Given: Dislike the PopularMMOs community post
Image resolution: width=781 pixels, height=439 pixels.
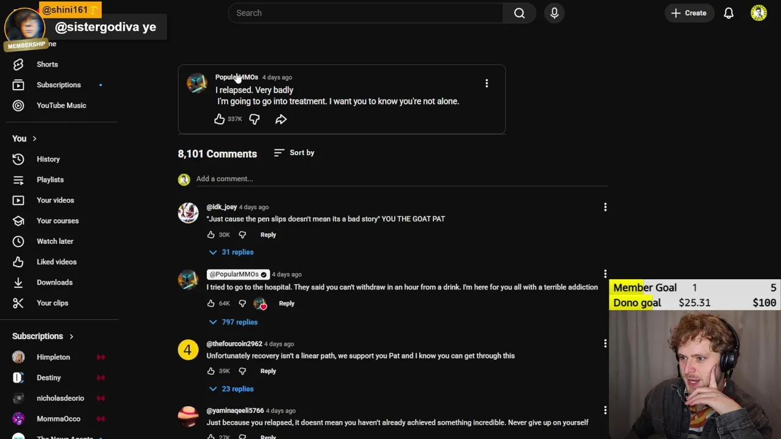Looking at the screenshot, I should tap(254, 120).
